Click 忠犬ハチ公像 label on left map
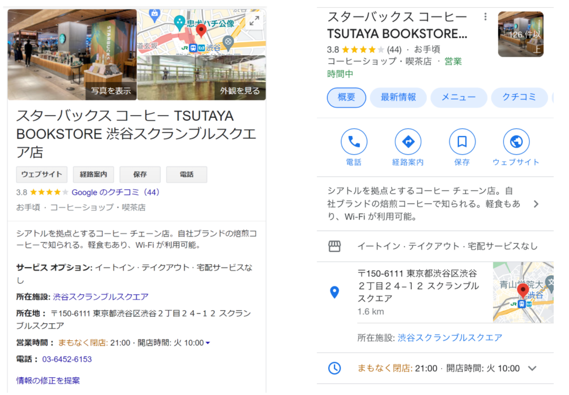This screenshot has width=569, height=395. [x=211, y=23]
